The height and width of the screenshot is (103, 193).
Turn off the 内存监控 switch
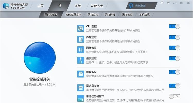[174, 37]
